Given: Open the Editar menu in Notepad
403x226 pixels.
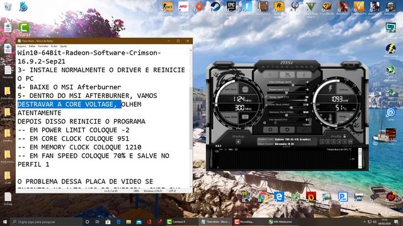Looking at the screenshot, I should point(32,46).
